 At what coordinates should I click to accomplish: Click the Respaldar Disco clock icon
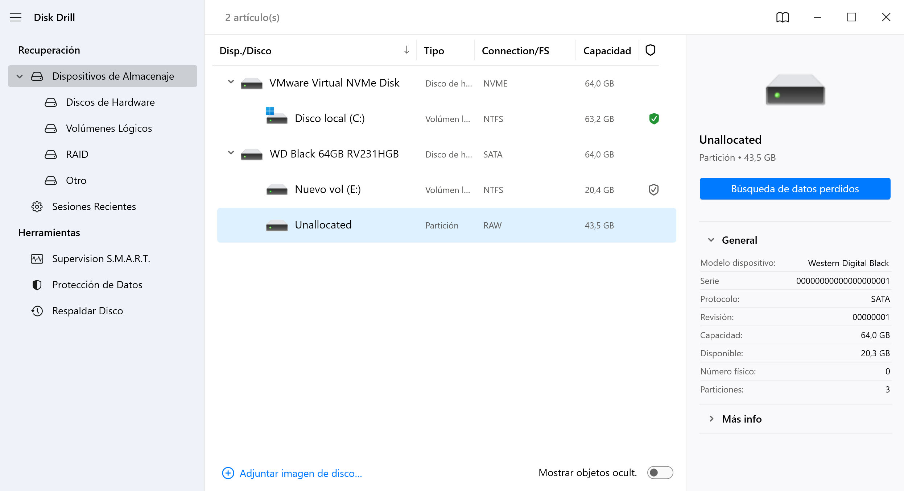pyautogui.click(x=37, y=311)
